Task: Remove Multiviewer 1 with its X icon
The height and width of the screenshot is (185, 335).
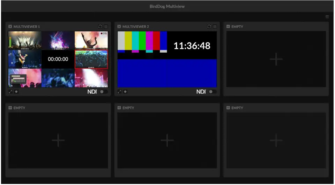Action: pos(10,26)
